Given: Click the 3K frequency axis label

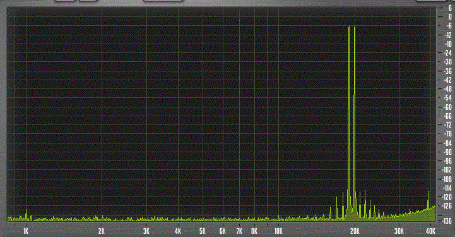Looking at the screenshot, I should click(x=146, y=231).
